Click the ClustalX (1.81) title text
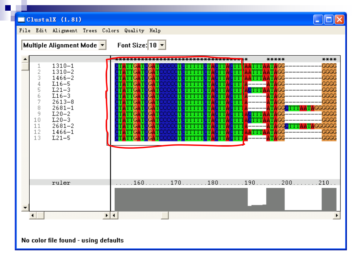356x267 pixels. point(54,19)
